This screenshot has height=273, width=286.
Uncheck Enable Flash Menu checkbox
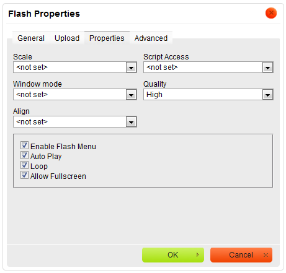click(x=24, y=145)
